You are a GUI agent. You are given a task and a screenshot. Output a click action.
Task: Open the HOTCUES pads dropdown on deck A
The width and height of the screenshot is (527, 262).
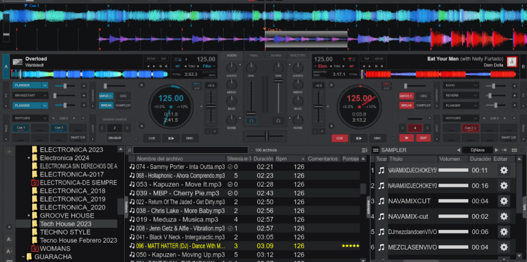tap(45, 118)
